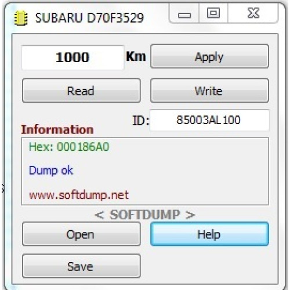This screenshot has width=290, height=290.
Task: Maximize the SUBARU D70F3529 window
Action: click(x=213, y=14)
